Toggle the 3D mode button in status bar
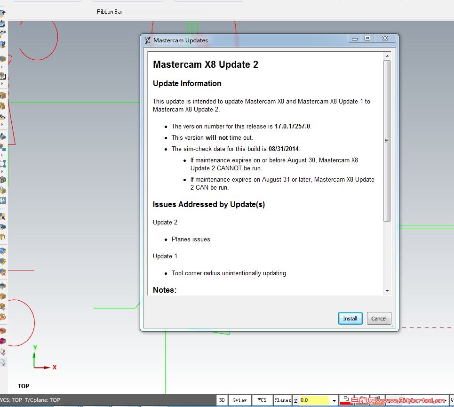This screenshot has height=407, width=454. 222,400
